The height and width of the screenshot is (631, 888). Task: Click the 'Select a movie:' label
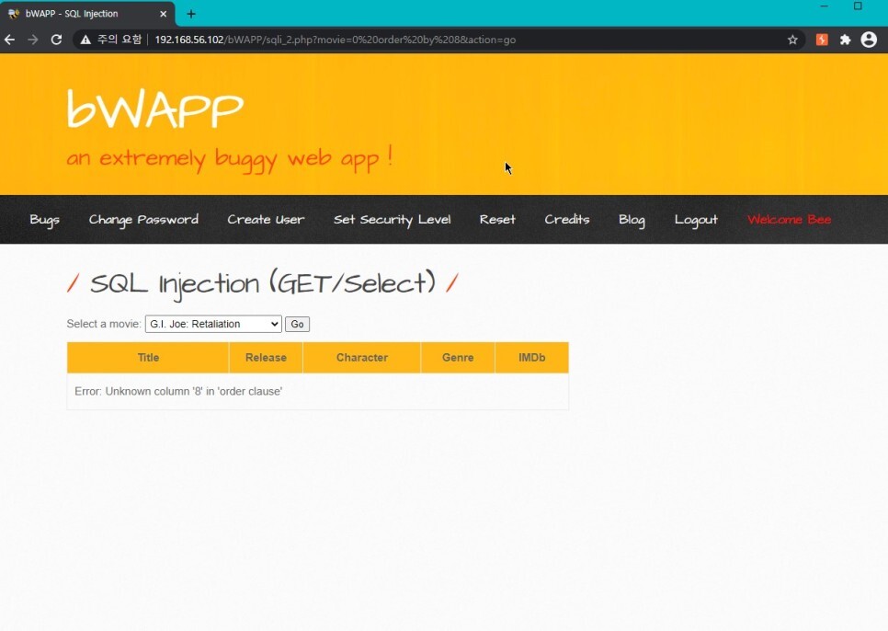104,324
